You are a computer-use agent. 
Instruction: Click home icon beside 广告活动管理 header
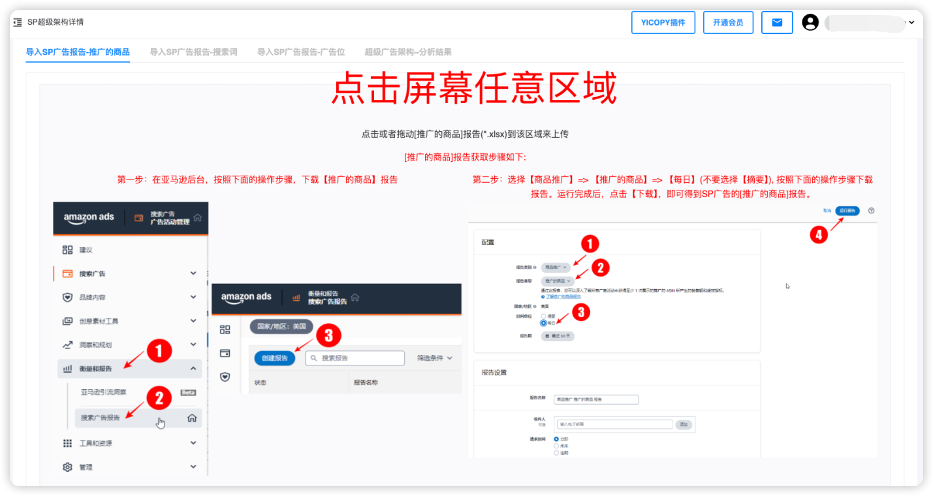click(198, 217)
